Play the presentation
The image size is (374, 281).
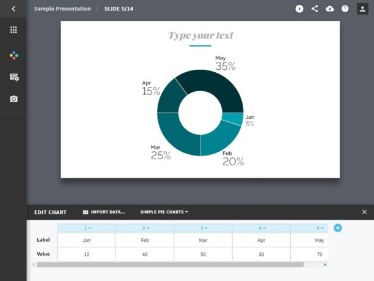coord(299,9)
